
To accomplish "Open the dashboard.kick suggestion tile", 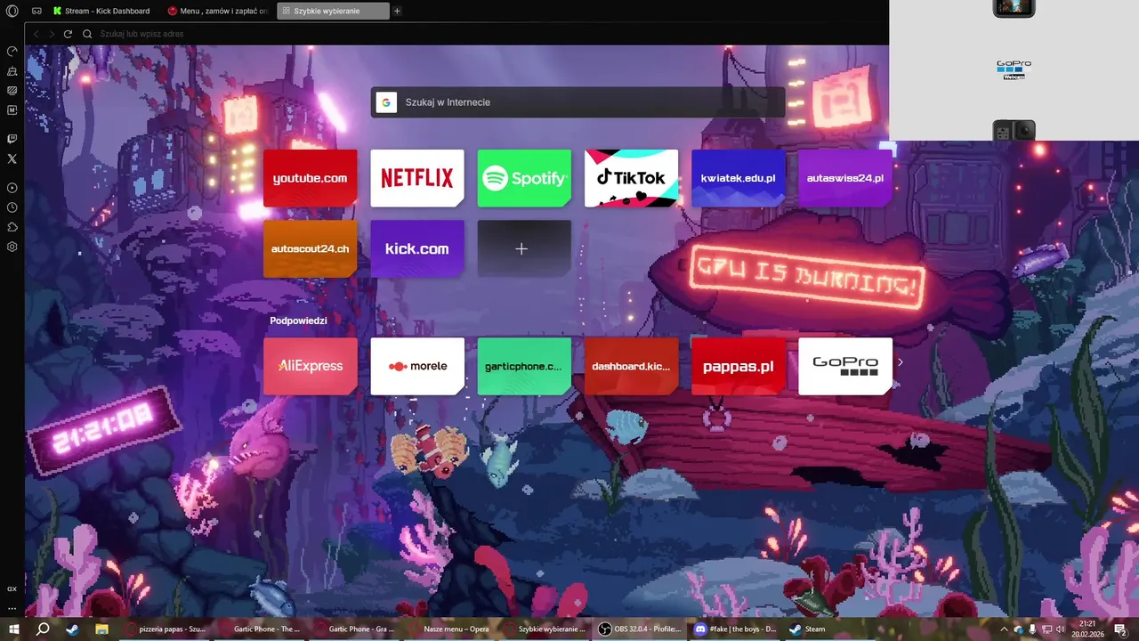I will coord(631,366).
